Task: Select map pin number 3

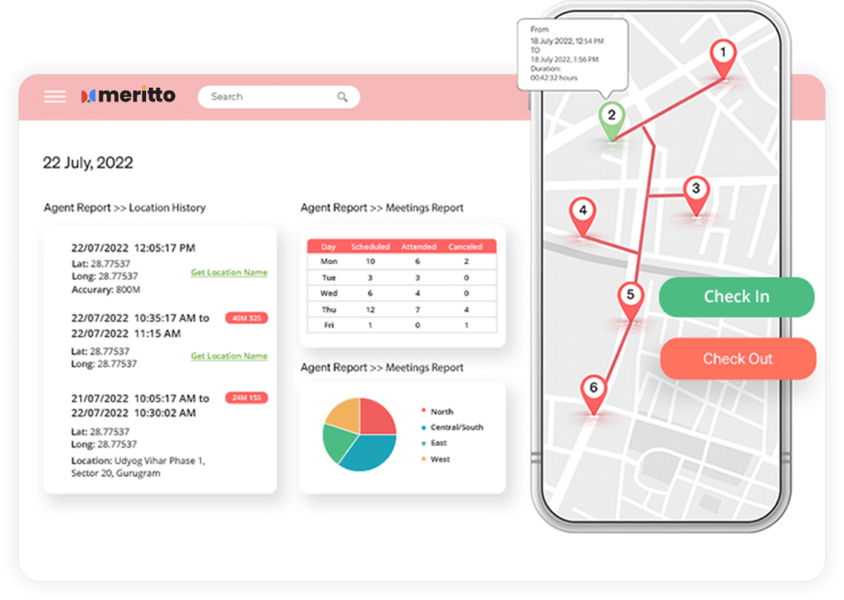Action: pyautogui.click(x=695, y=191)
